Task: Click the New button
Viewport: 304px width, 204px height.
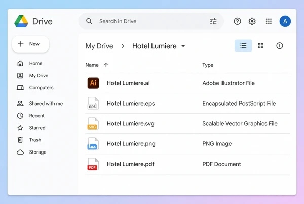Action: click(x=30, y=44)
